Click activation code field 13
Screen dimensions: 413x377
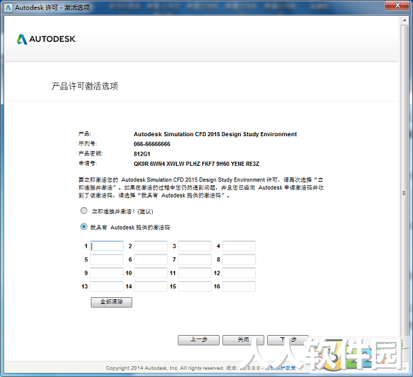tap(107, 286)
